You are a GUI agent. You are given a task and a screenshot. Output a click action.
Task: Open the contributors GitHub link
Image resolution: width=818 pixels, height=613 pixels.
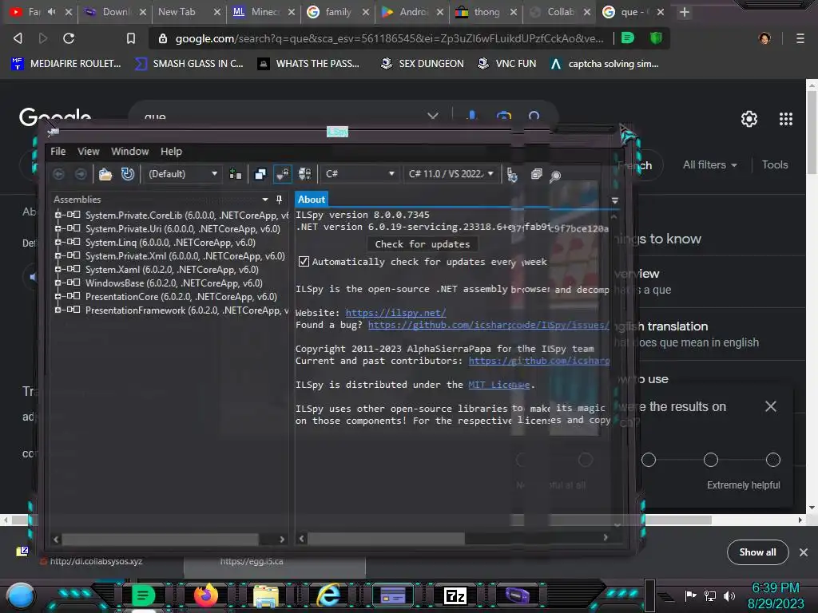(539, 361)
